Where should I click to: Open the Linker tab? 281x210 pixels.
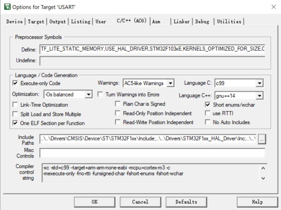(x=182, y=22)
